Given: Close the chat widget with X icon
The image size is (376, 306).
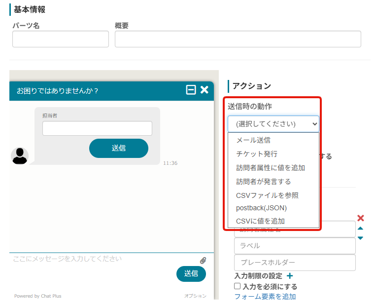Looking at the screenshot, I should tap(205, 90).
